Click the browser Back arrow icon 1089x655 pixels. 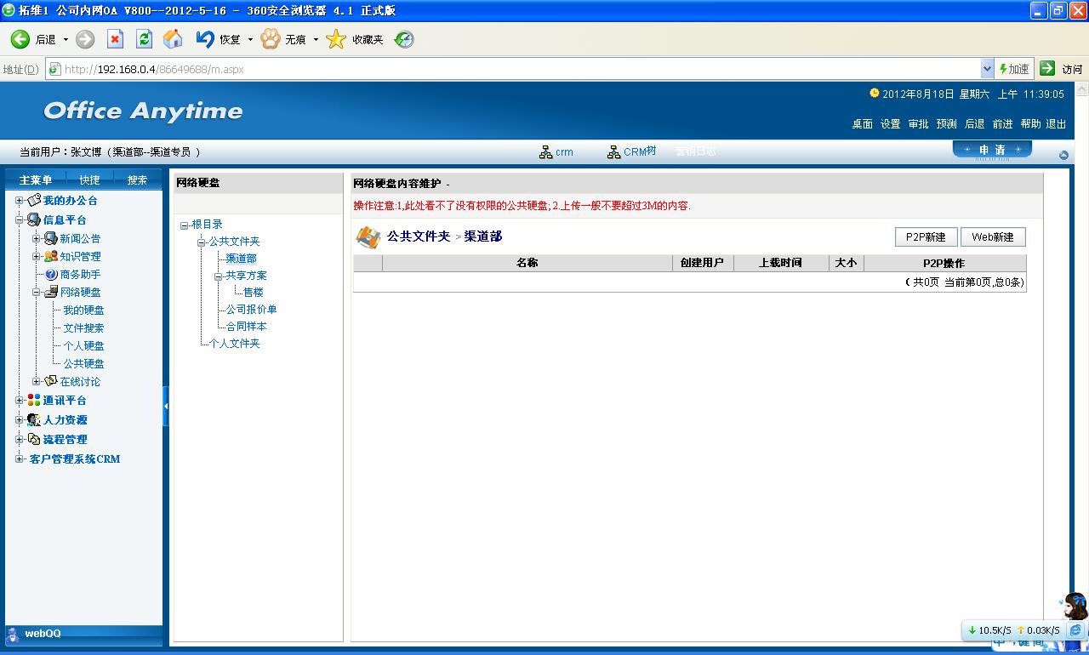(20, 39)
